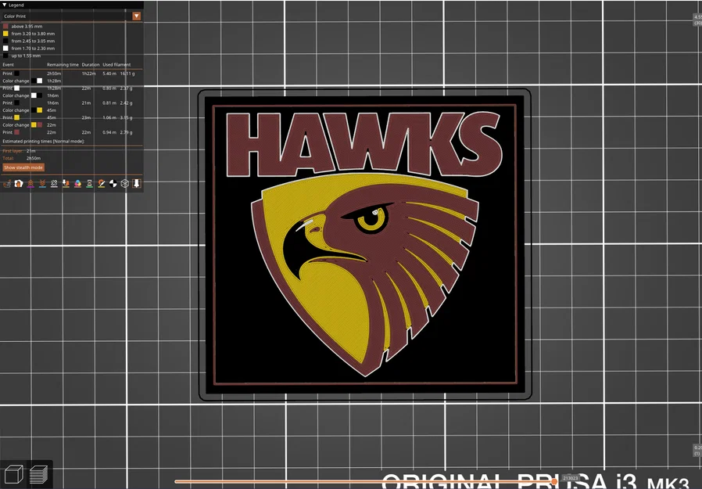This screenshot has height=489, width=702.
Task: Select 'from 2.45 to 3.05 mm' legend label
Action: point(33,41)
